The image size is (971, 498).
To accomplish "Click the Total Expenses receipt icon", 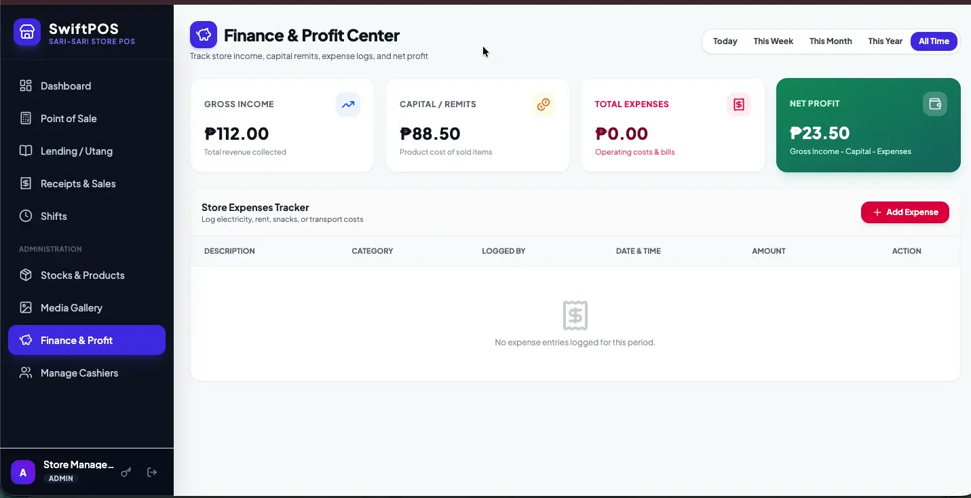I will tap(739, 104).
